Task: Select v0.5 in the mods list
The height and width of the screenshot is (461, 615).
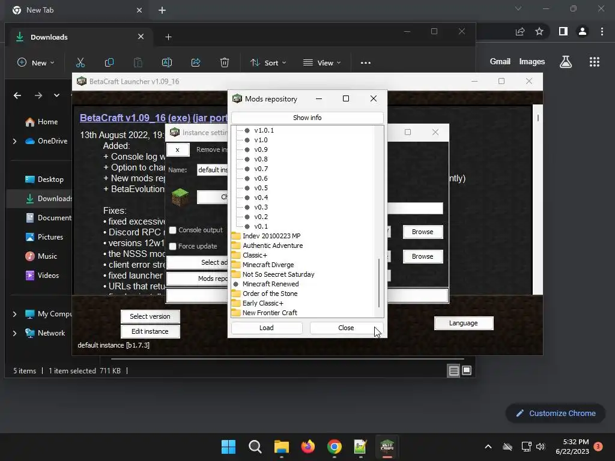Action: (261, 188)
